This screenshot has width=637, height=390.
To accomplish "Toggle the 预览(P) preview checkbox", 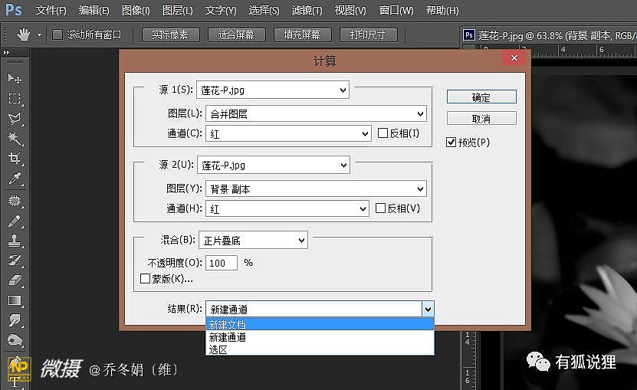I will coord(451,142).
